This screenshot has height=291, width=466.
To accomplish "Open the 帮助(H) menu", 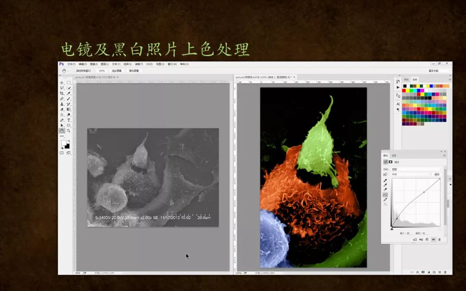I will click(184, 64).
